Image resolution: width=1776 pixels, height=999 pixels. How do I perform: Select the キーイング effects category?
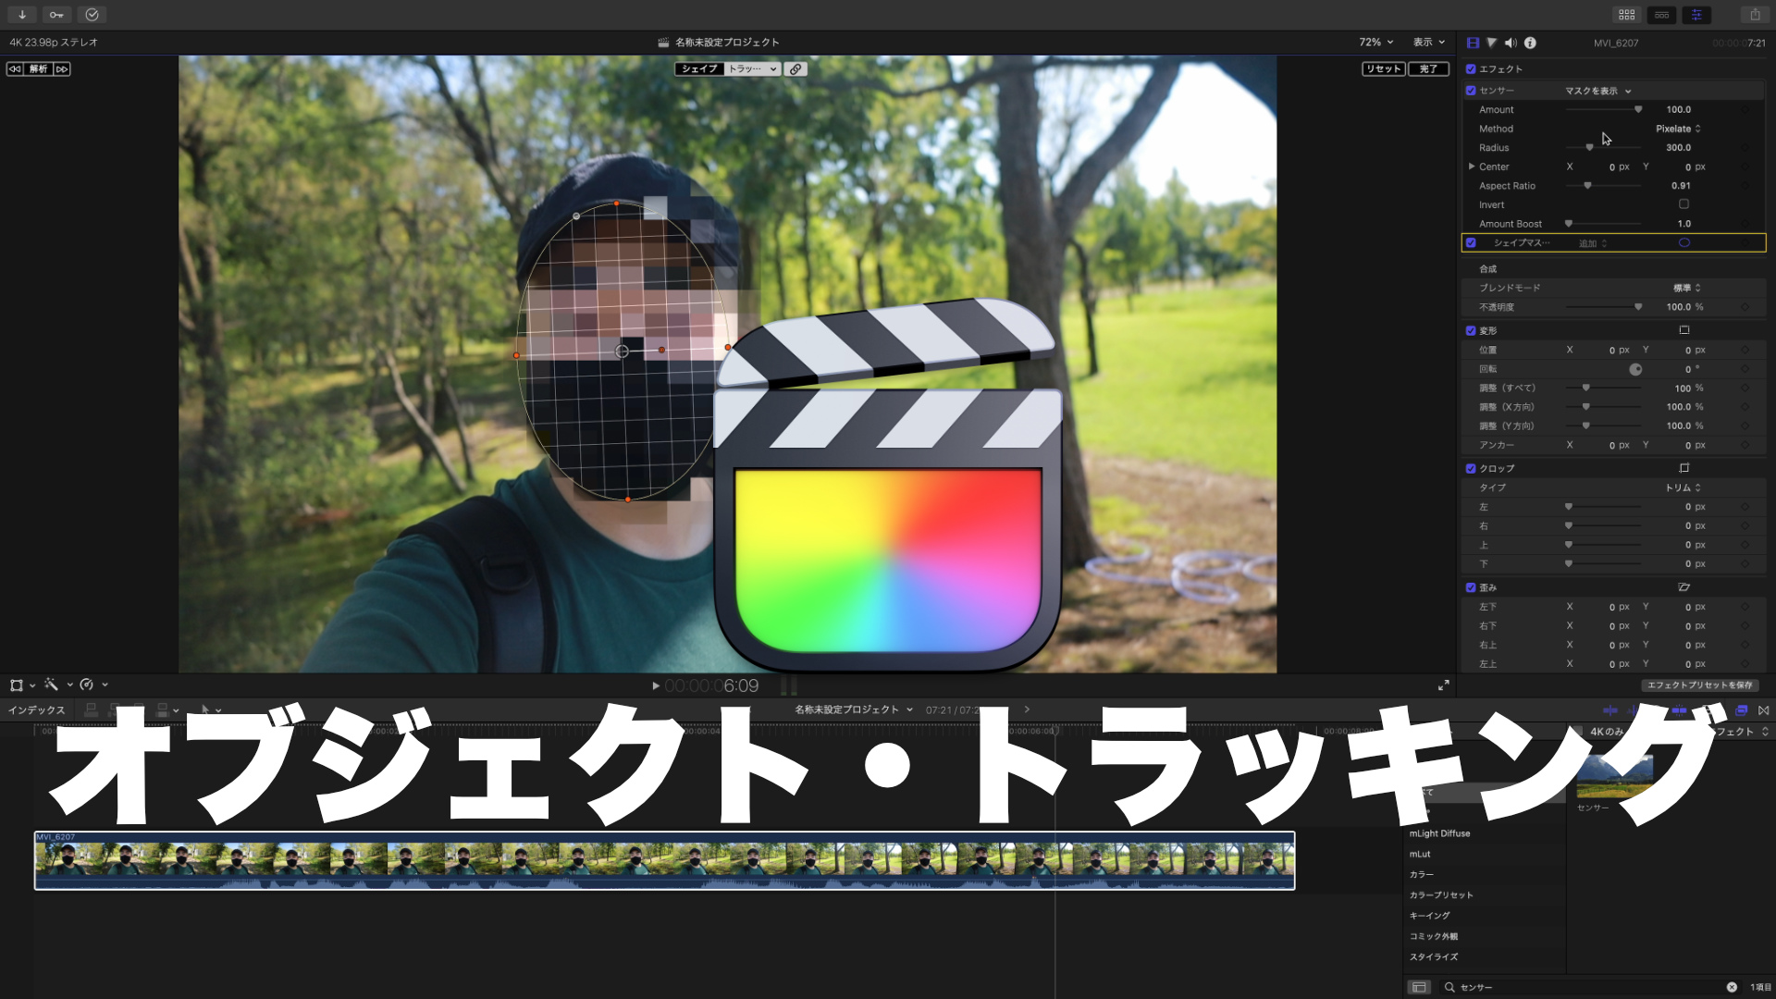coord(1430,916)
